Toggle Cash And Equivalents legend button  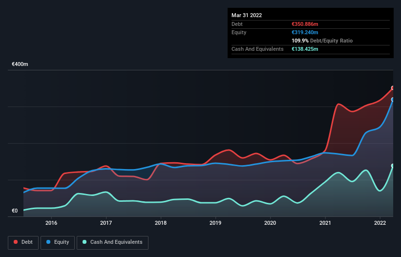[112, 242]
